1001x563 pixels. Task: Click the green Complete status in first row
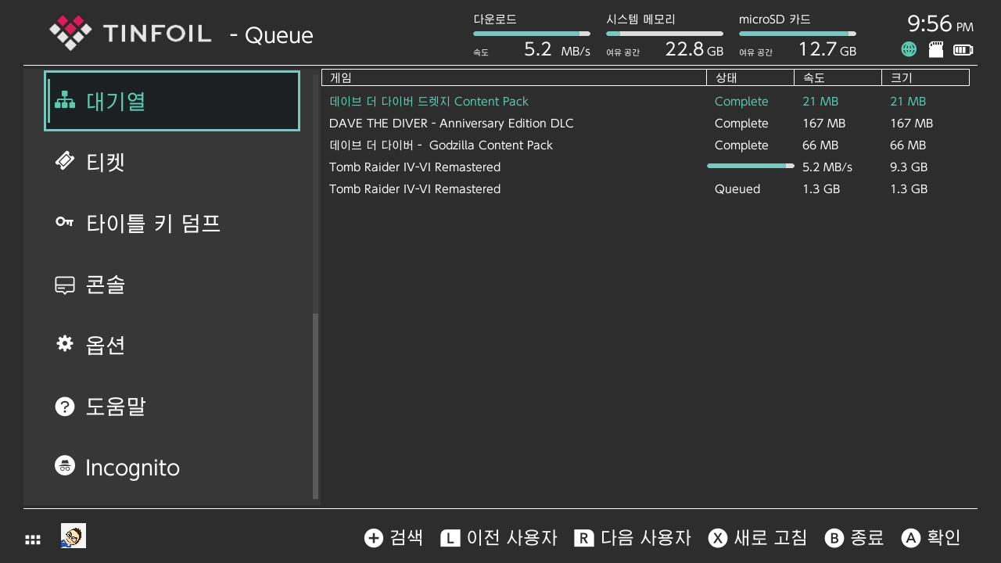click(x=741, y=102)
